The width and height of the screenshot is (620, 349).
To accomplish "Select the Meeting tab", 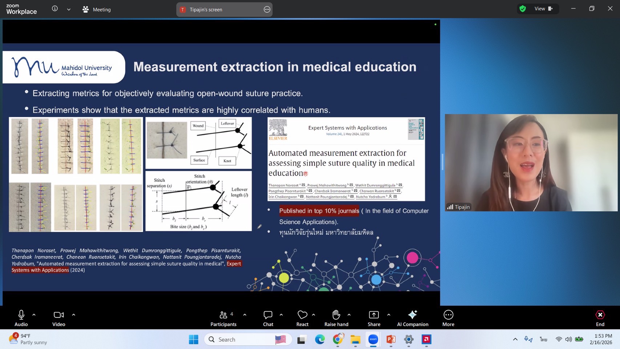I will (x=97, y=9).
